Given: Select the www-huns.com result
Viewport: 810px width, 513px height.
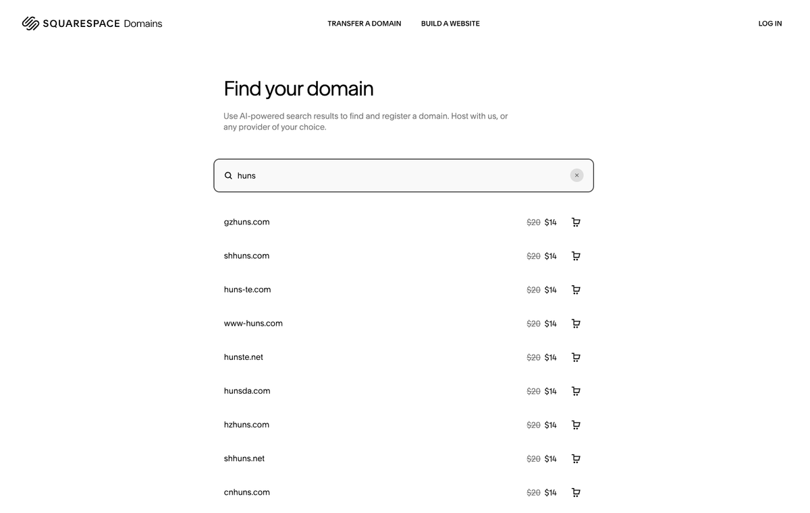Looking at the screenshot, I should (253, 323).
